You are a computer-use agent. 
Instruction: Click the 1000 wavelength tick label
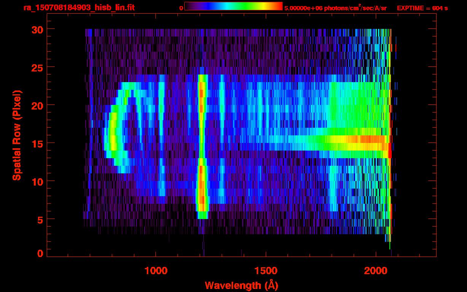[x=156, y=271]
